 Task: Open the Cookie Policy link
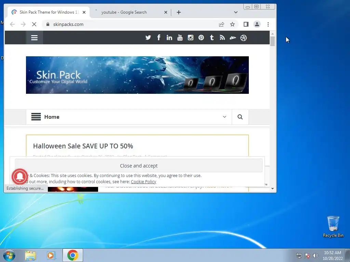point(144,181)
